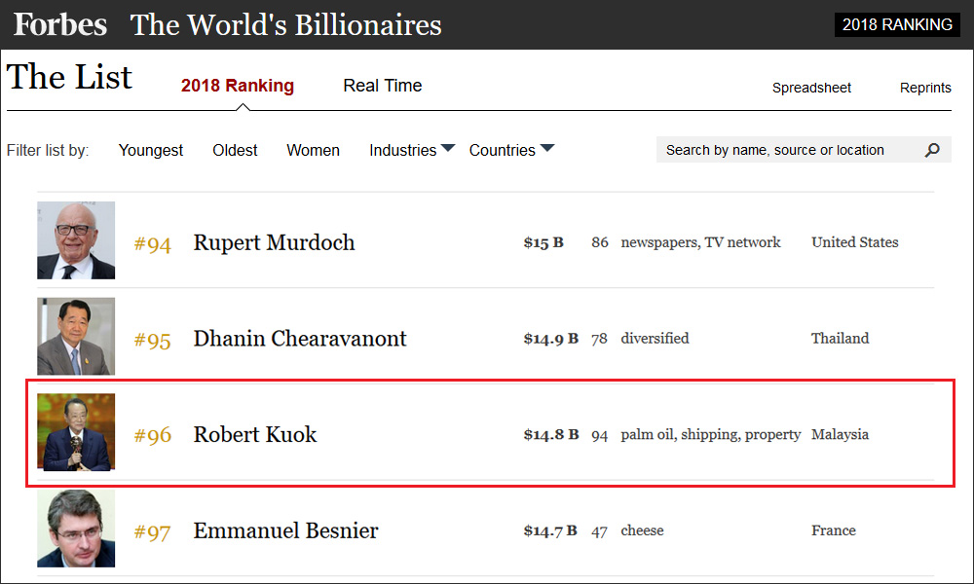Image resolution: width=974 pixels, height=584 pixels.
Task: Expand the Countries filter dropdown
Action: click(x=511, y=150)
